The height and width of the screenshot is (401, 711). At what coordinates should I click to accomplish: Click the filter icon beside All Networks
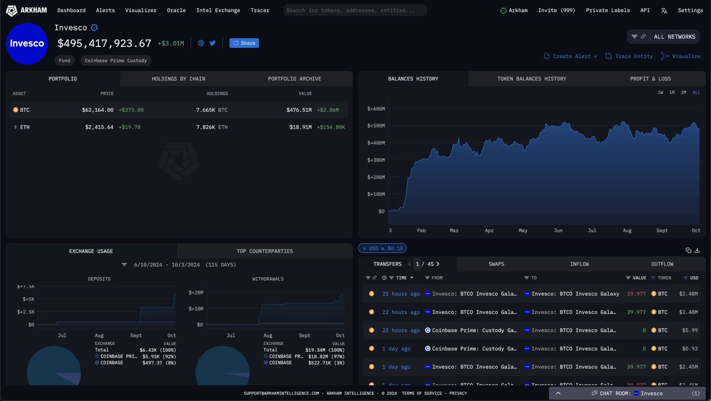click(635, 37)
